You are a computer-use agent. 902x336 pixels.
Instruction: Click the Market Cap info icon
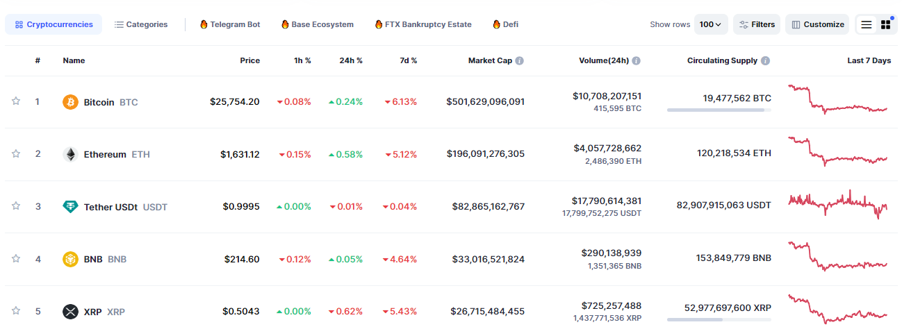pos(520,61)
